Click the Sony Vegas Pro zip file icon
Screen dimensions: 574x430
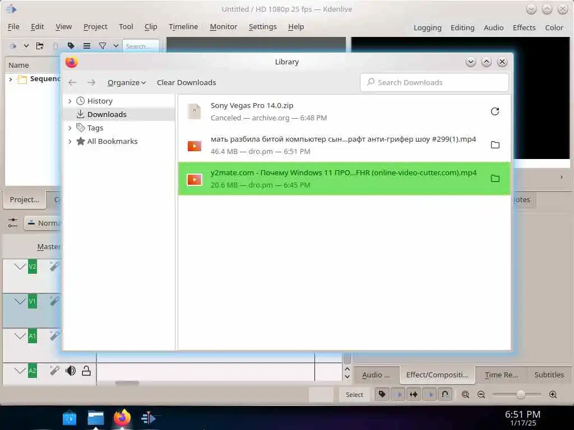click(x=194, y=111)
